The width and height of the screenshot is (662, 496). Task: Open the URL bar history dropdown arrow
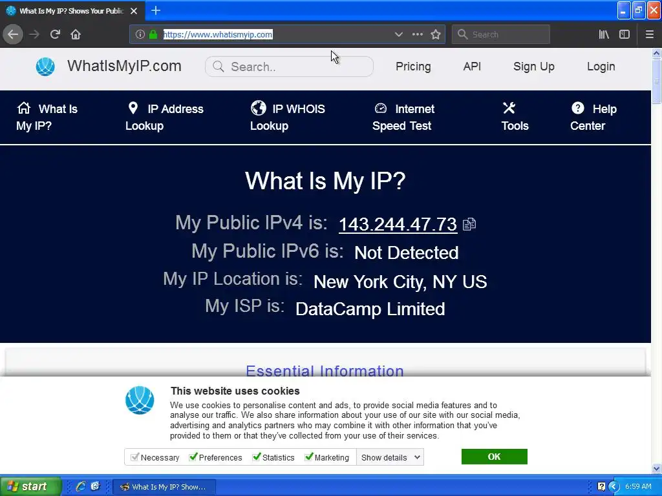coord(398,35)
